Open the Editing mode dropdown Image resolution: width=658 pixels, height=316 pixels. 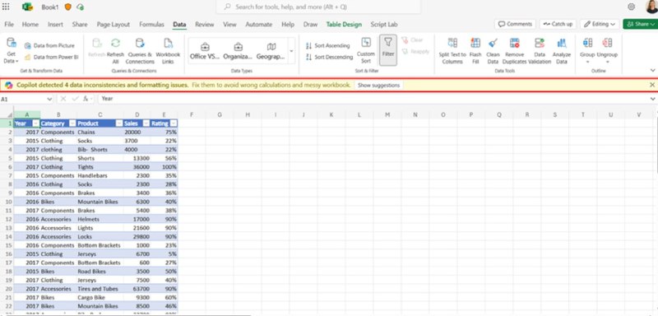pyautogui.click(x=600, y=25)
